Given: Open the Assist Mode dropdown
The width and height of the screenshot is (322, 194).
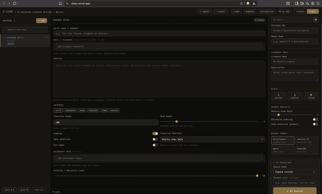Looking at the screenshot, I should 295,172.
